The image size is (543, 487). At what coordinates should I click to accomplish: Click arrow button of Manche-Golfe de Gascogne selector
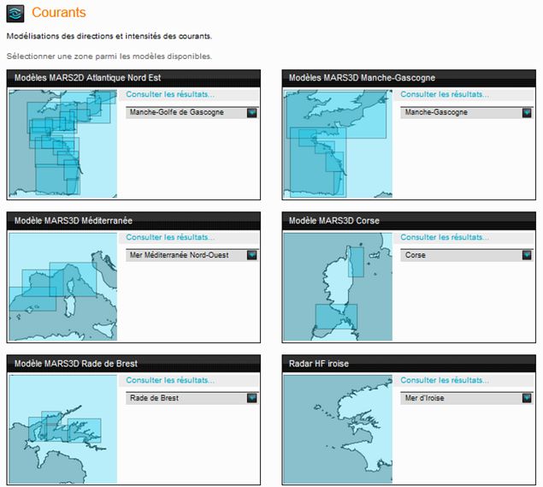pos(251,113)
